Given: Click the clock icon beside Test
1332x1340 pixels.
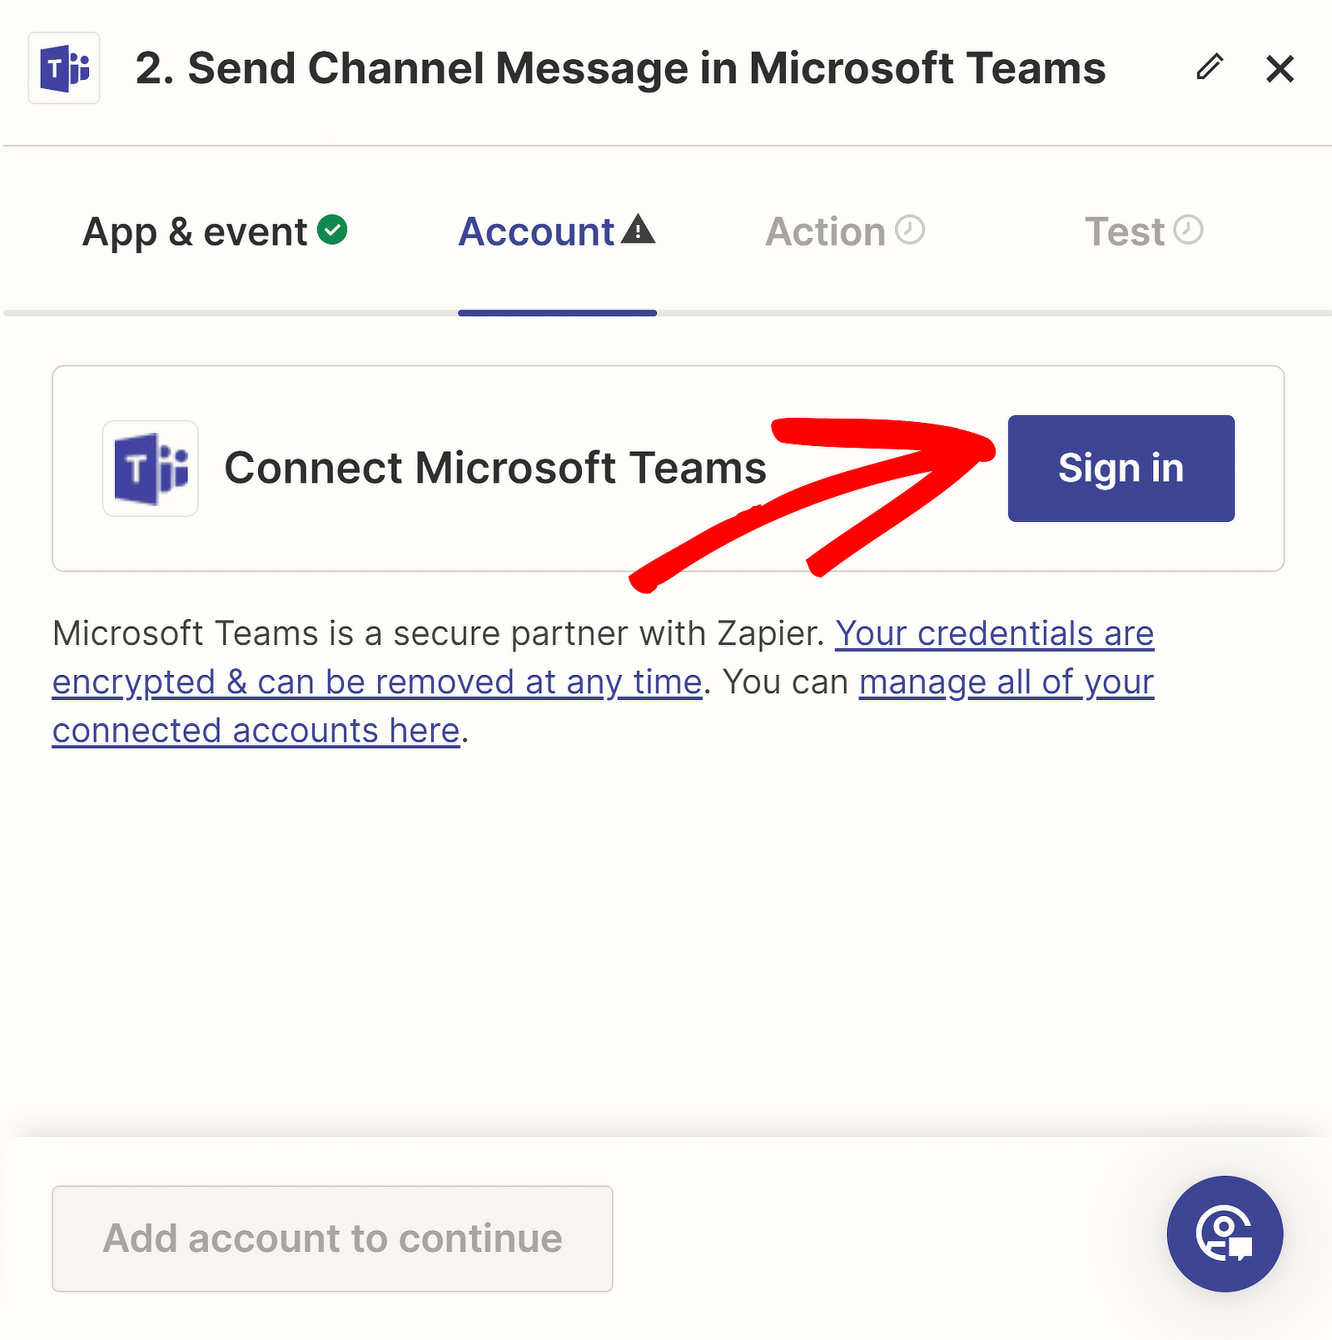Looking at the screenshot, I should click(x=1189, y=230).
